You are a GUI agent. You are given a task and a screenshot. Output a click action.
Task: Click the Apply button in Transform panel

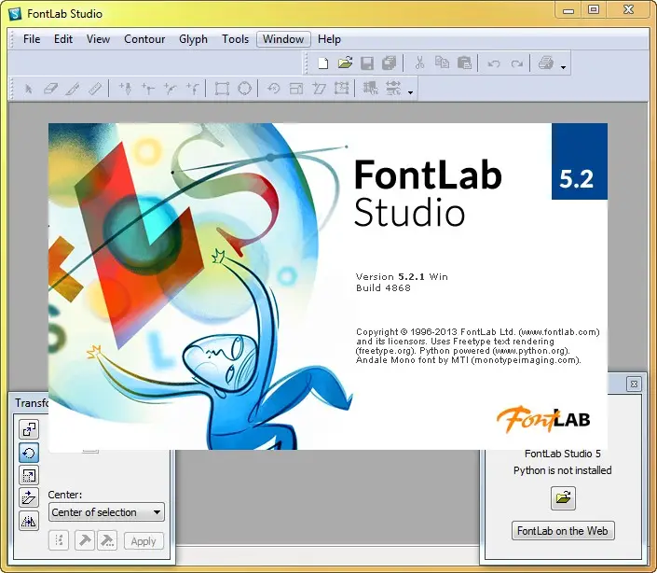point(144,541)
